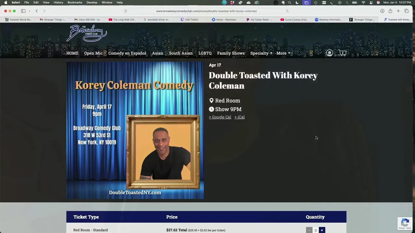Expand the Specialty dropdown menu
Viewport: 415px width, 233px height.
[261, 53]
